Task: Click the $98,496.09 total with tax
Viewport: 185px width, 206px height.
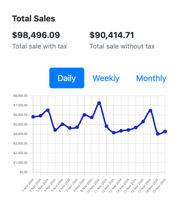Action: 36,35
